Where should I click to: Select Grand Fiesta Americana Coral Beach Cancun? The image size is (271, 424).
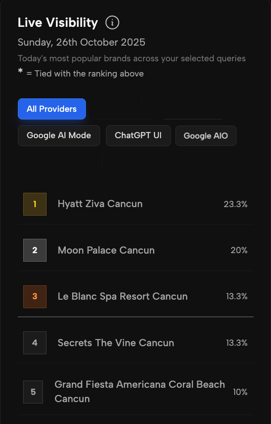(x=140, y=392)
